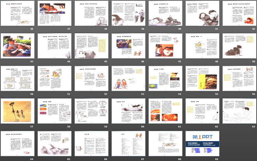Image resolution: width=257 pixels, height=161 pixels.
Task: Choose slide 63 line drawing thumbnail
Action: coord(239,111)
